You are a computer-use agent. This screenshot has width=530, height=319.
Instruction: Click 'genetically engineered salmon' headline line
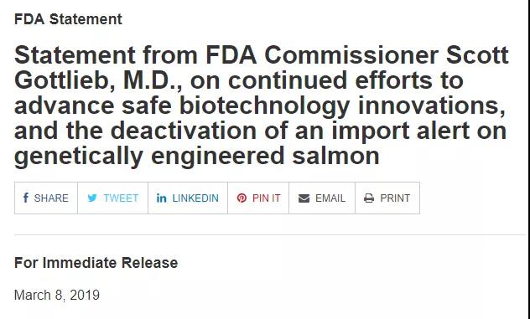[197, 157]
